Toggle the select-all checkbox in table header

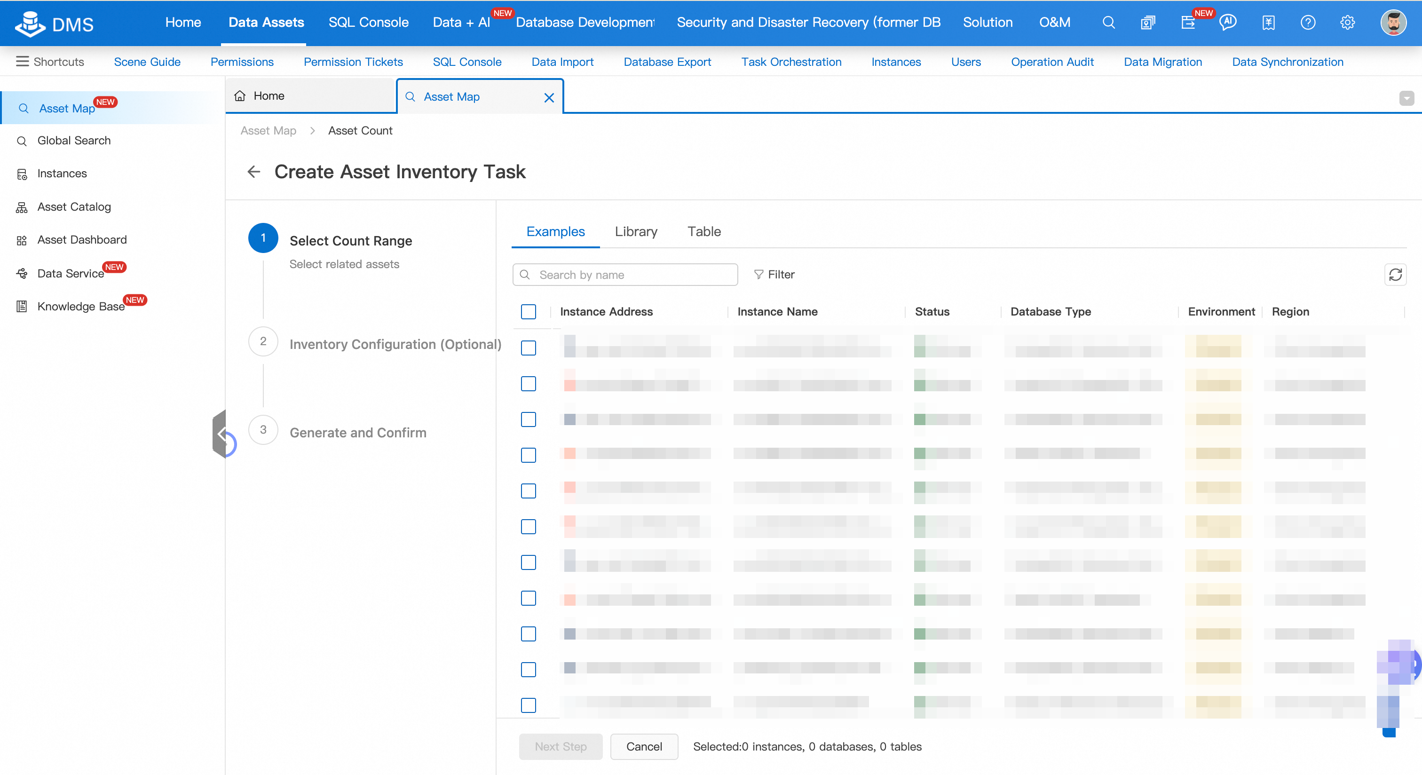pyautogui.click(x=528, y=312)
